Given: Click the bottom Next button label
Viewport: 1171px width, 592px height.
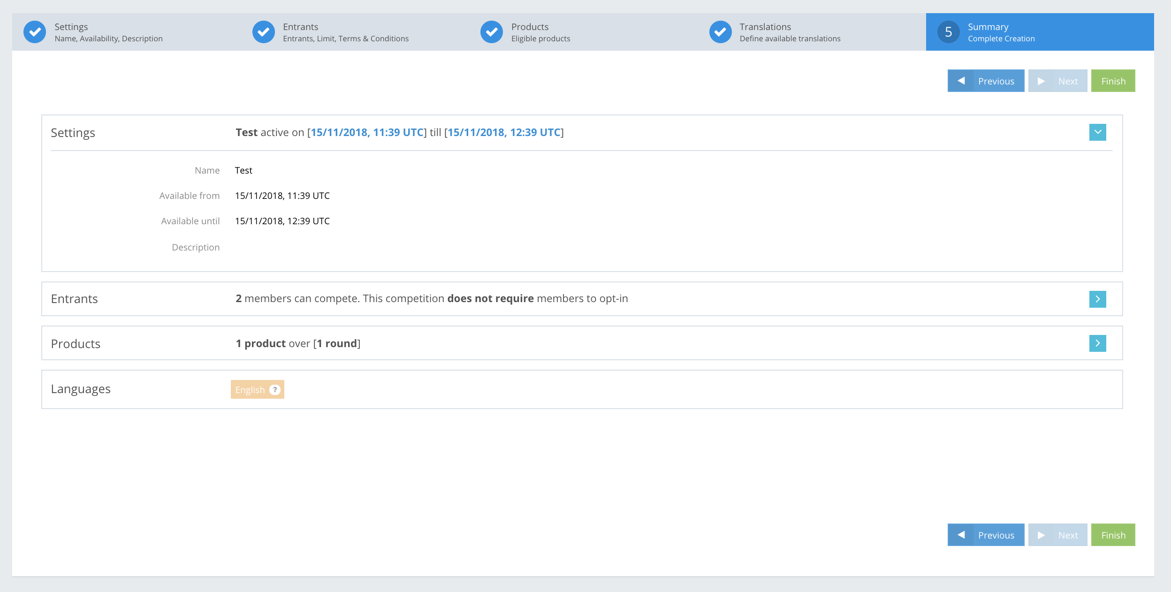Looking at the screenshot, I should (x=1068, y=535).
